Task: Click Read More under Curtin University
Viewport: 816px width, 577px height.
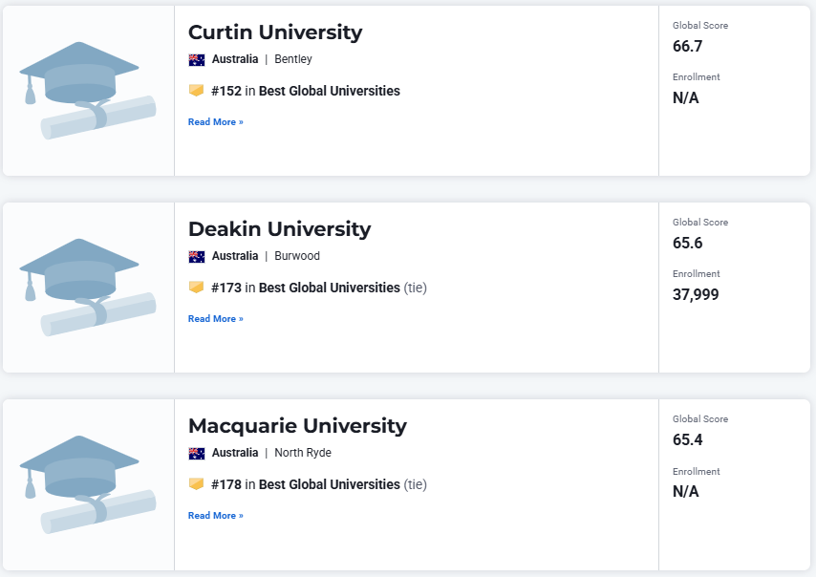Action: coord(215,122)
